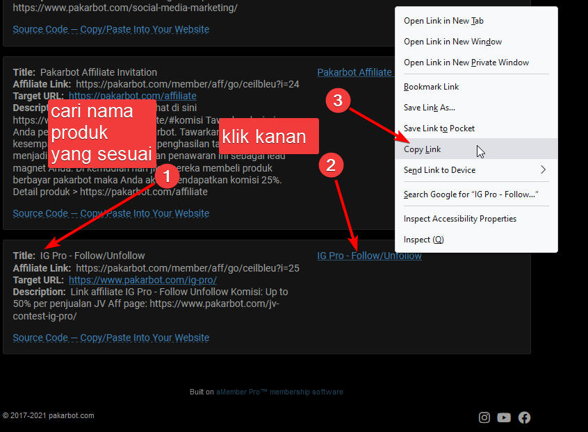Viewport: 588px width, 432px height.
Task: Click the IG Pro affiliate link text ?i=25
Action: 188,268
